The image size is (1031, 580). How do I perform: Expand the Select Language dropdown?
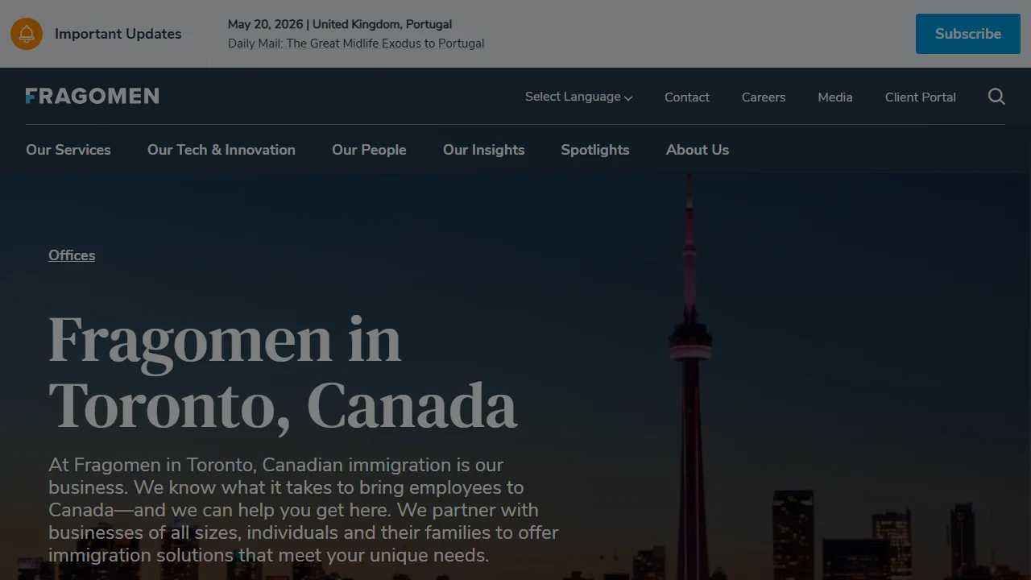[x=578, y=97]
